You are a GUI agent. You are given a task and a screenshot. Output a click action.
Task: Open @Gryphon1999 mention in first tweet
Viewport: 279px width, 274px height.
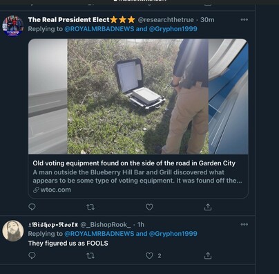[173, 29]
